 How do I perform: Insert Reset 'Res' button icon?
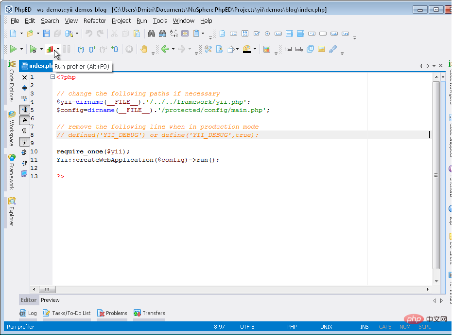(346, 34)
